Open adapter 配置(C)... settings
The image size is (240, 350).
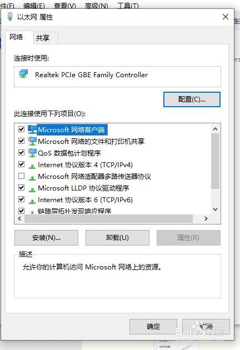[x=192, y=99]
